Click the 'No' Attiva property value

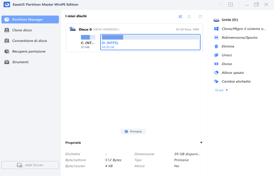[x=176, y=166]
